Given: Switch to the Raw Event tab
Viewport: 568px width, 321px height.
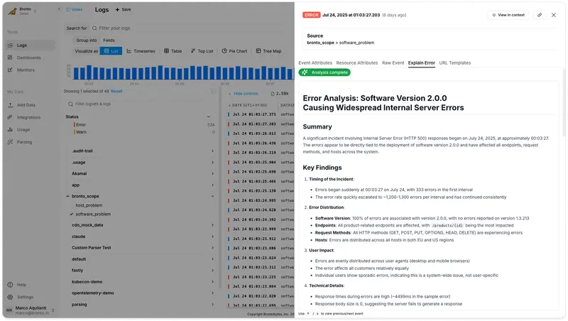Looking at the screenshot, I should click(393, 63).
